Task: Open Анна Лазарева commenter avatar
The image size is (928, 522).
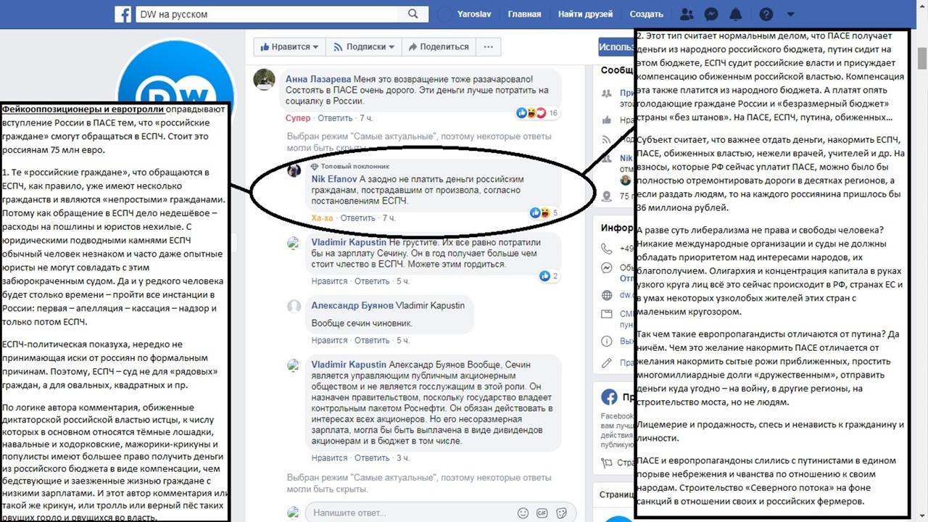Action: (264, 80)
